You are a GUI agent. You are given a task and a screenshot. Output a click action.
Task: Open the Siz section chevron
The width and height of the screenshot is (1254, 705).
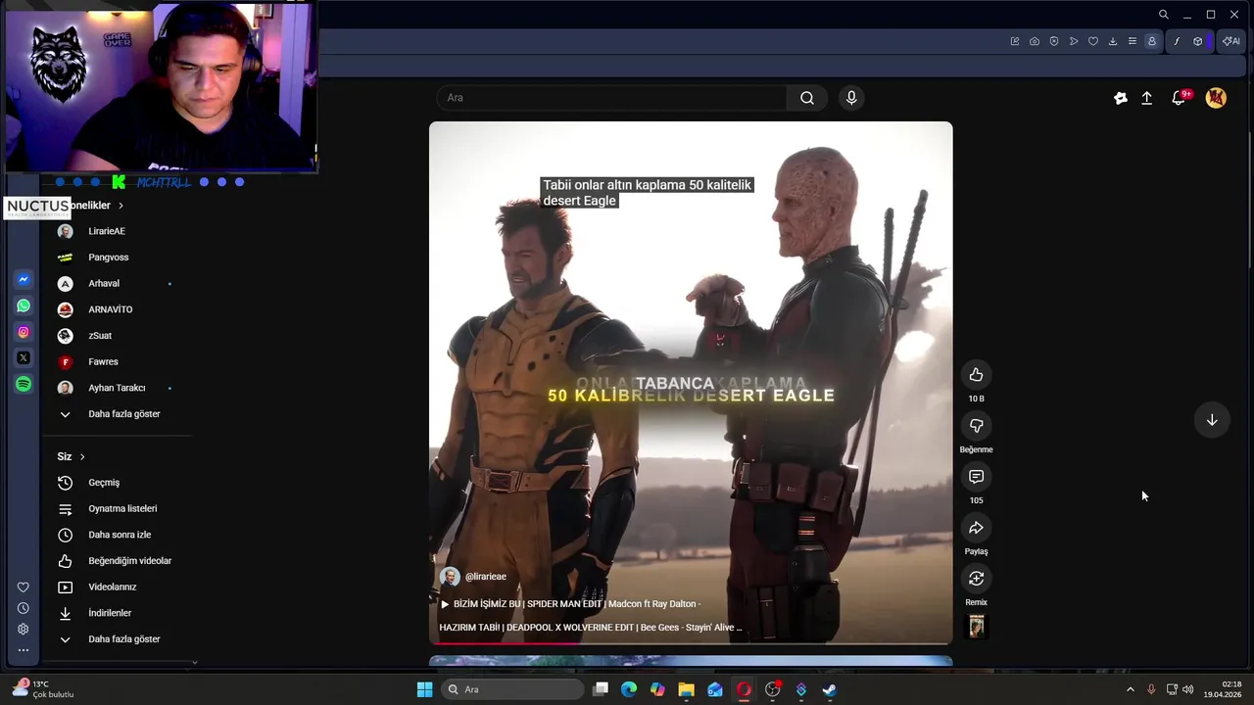(x=82, y=456)
